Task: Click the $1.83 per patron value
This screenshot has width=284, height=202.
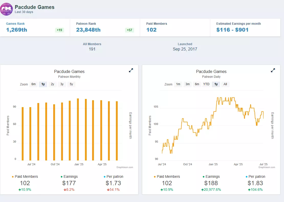Action: click(255, 183)
